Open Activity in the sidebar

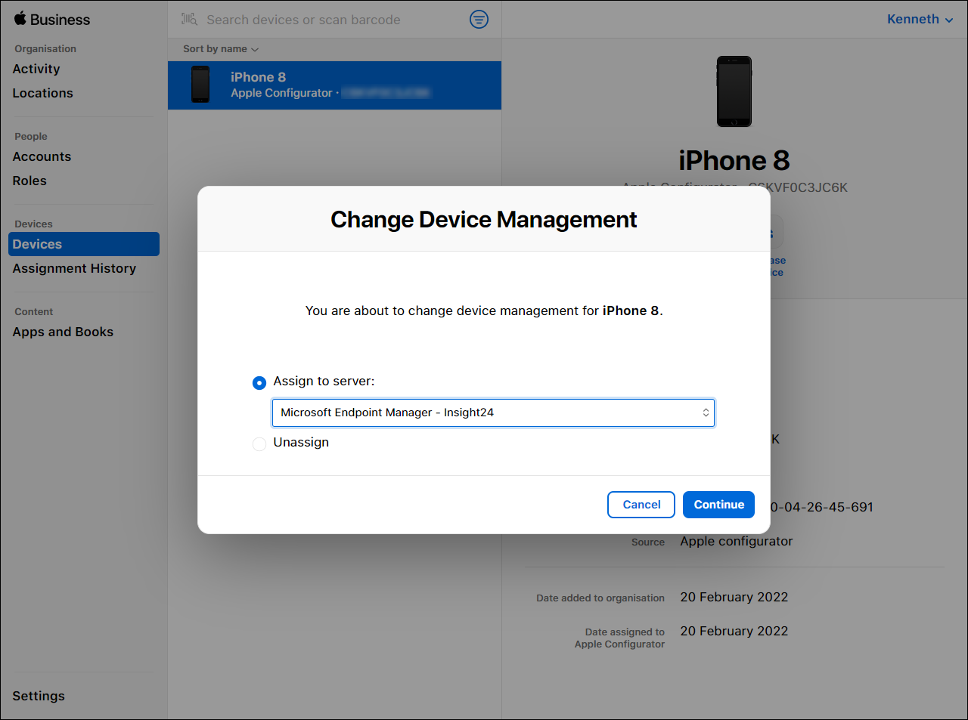pos(36,69)
